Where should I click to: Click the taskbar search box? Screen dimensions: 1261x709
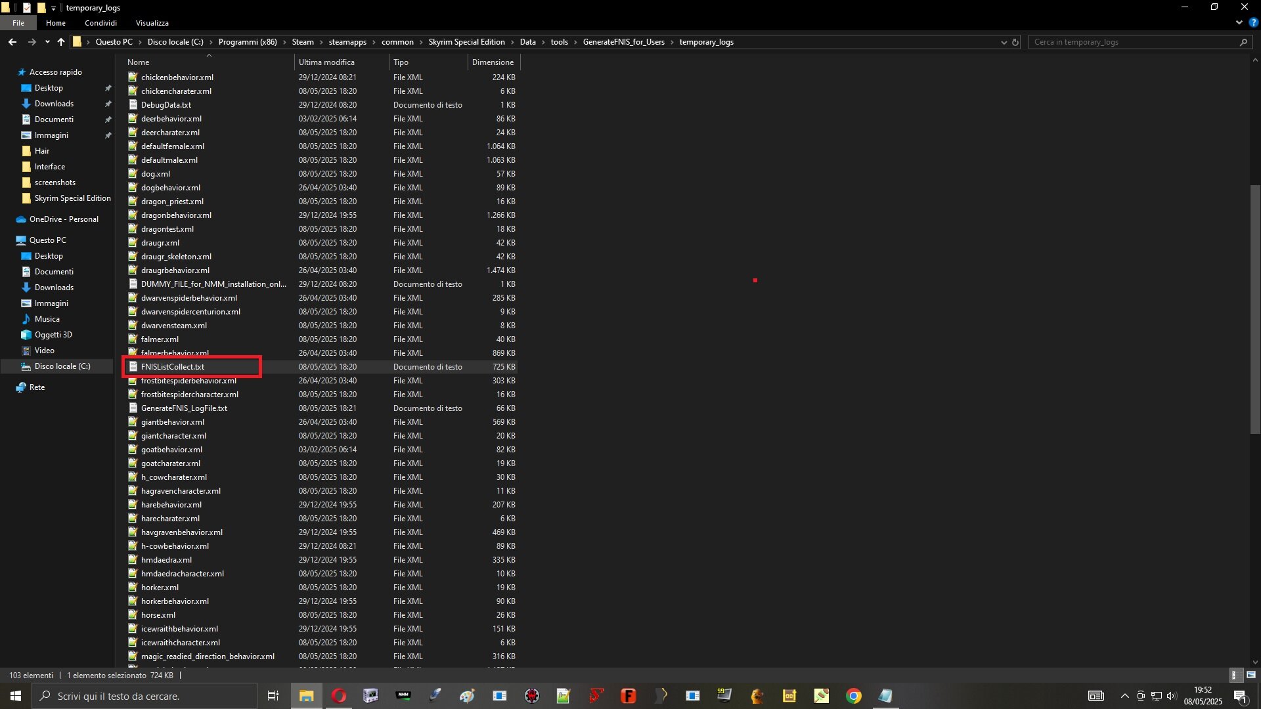pos(144,696)
